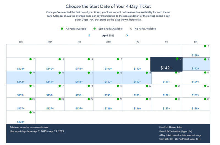Click the green availability dot on April 1
The image size is (220, 145).
[205, 46]
